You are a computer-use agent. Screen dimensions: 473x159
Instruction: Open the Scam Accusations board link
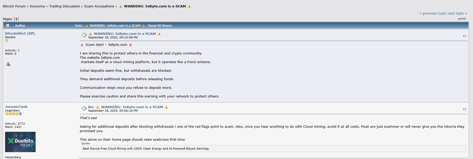point(99,6)
